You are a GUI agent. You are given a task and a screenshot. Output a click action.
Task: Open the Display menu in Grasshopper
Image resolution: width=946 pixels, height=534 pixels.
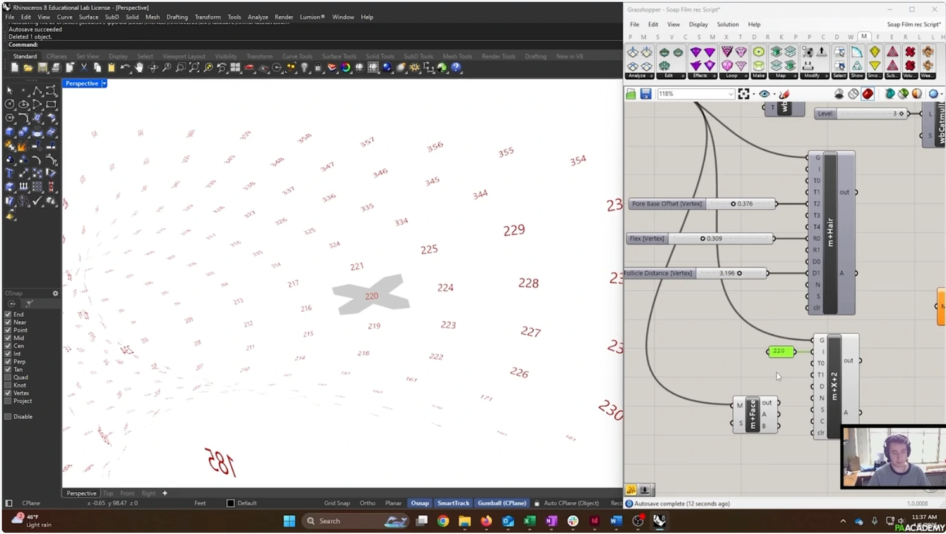pos(698,24)
